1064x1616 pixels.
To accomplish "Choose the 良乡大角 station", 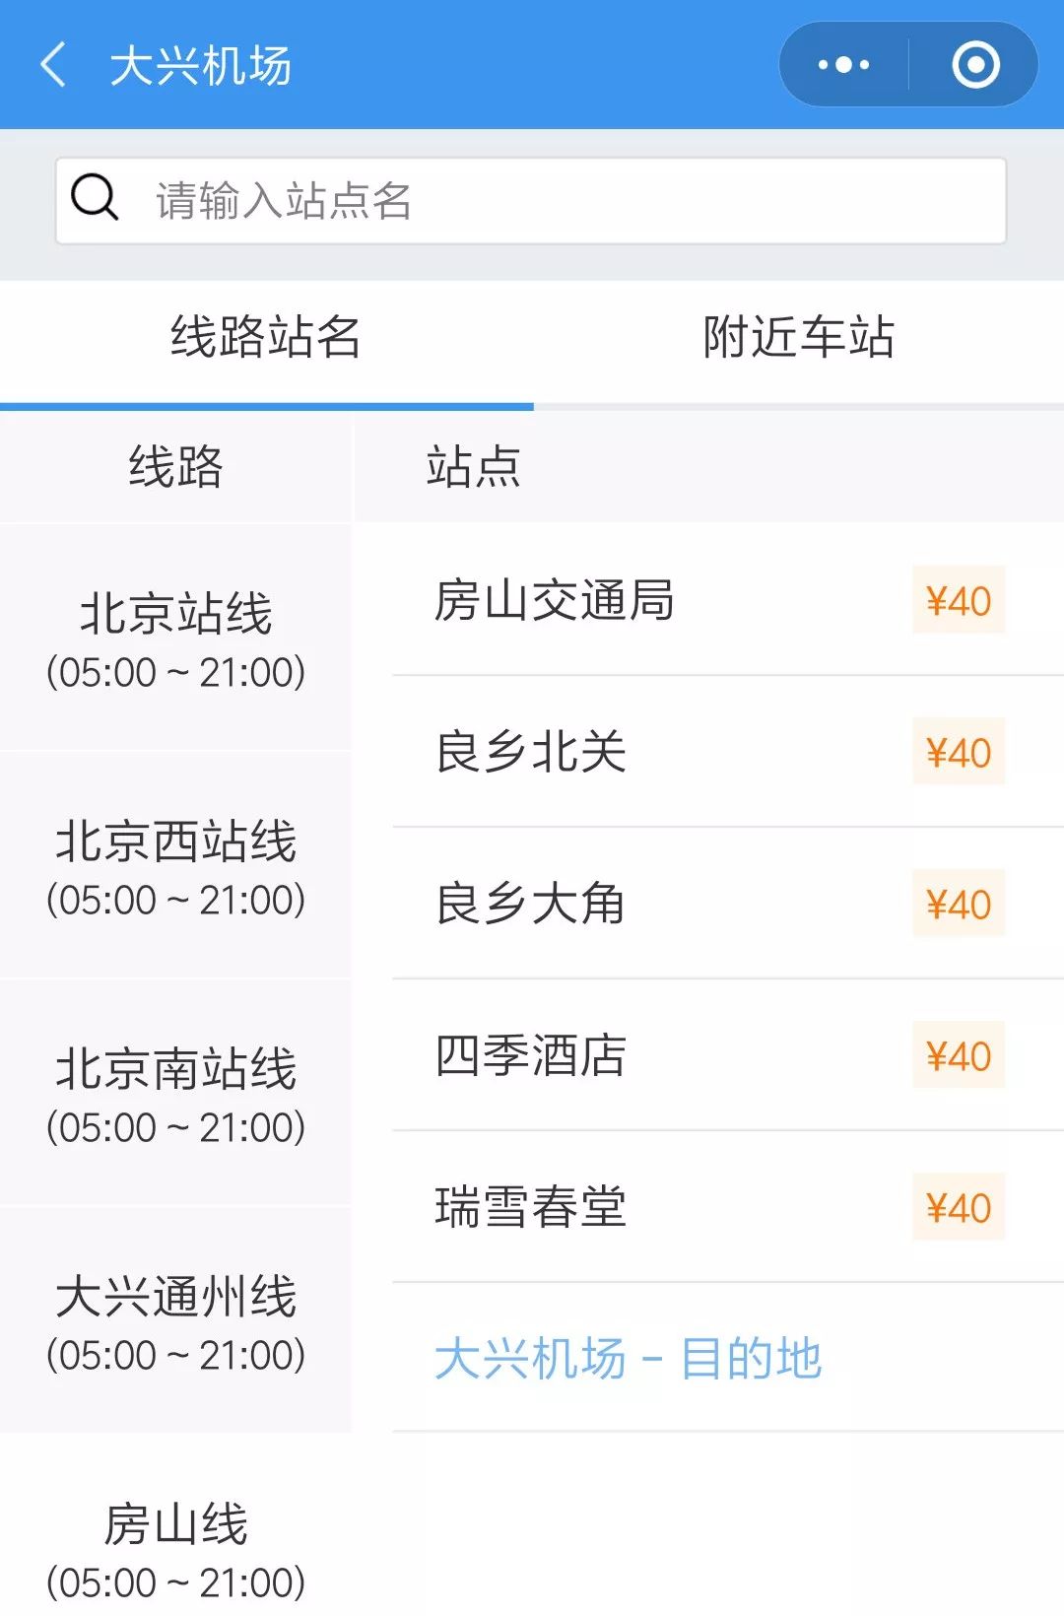I will 531,904.
